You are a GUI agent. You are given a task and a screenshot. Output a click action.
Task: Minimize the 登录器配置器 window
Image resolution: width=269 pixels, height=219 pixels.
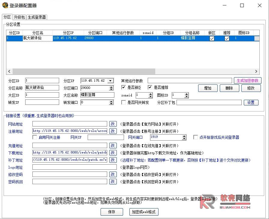[225, 5]
